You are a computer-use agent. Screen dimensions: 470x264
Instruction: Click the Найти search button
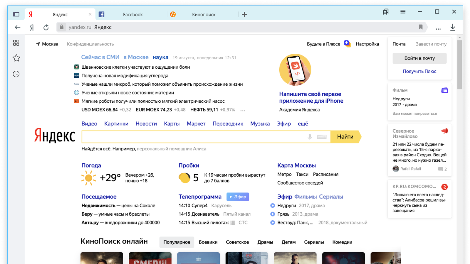point(346,137)
